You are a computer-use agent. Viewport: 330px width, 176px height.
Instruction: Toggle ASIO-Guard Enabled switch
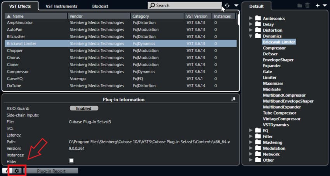click(x=83, y=109)
